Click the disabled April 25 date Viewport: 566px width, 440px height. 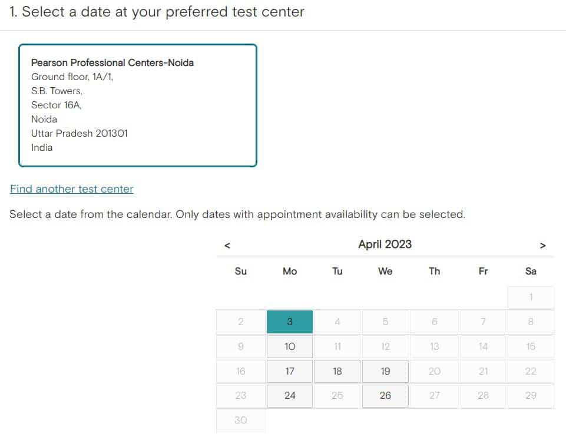click(337, 396)
